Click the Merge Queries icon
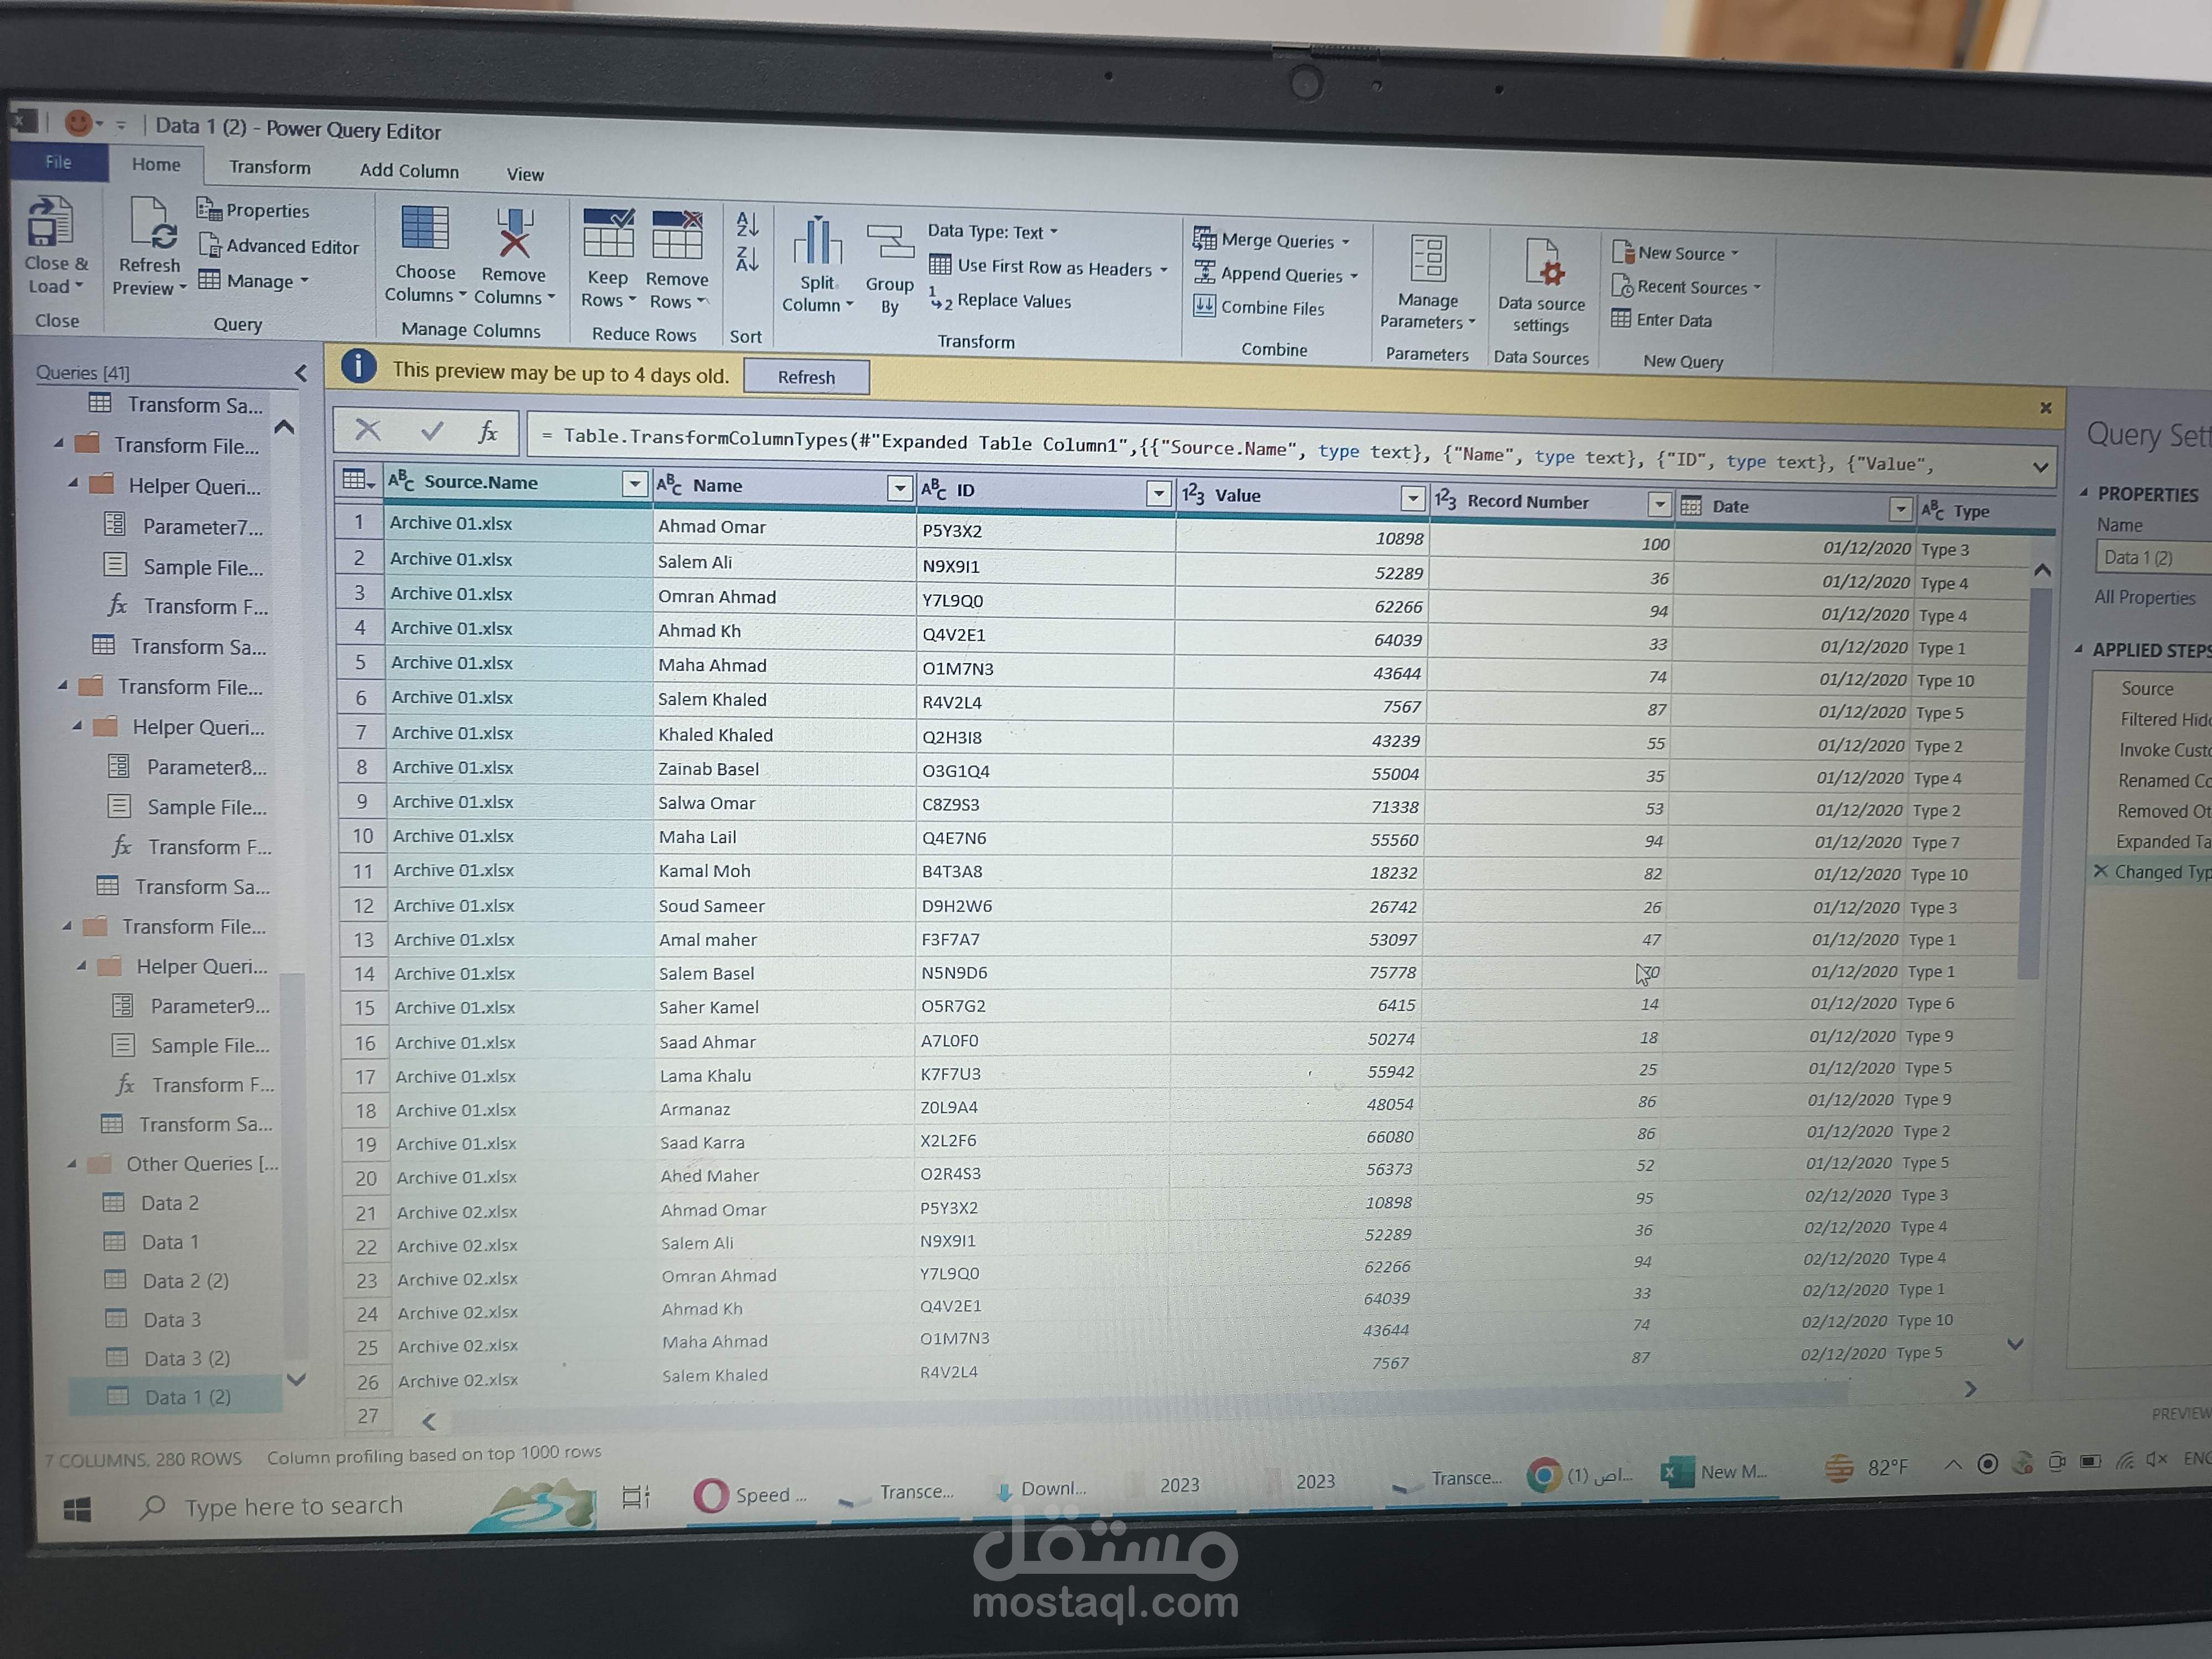 point(1205,238)
